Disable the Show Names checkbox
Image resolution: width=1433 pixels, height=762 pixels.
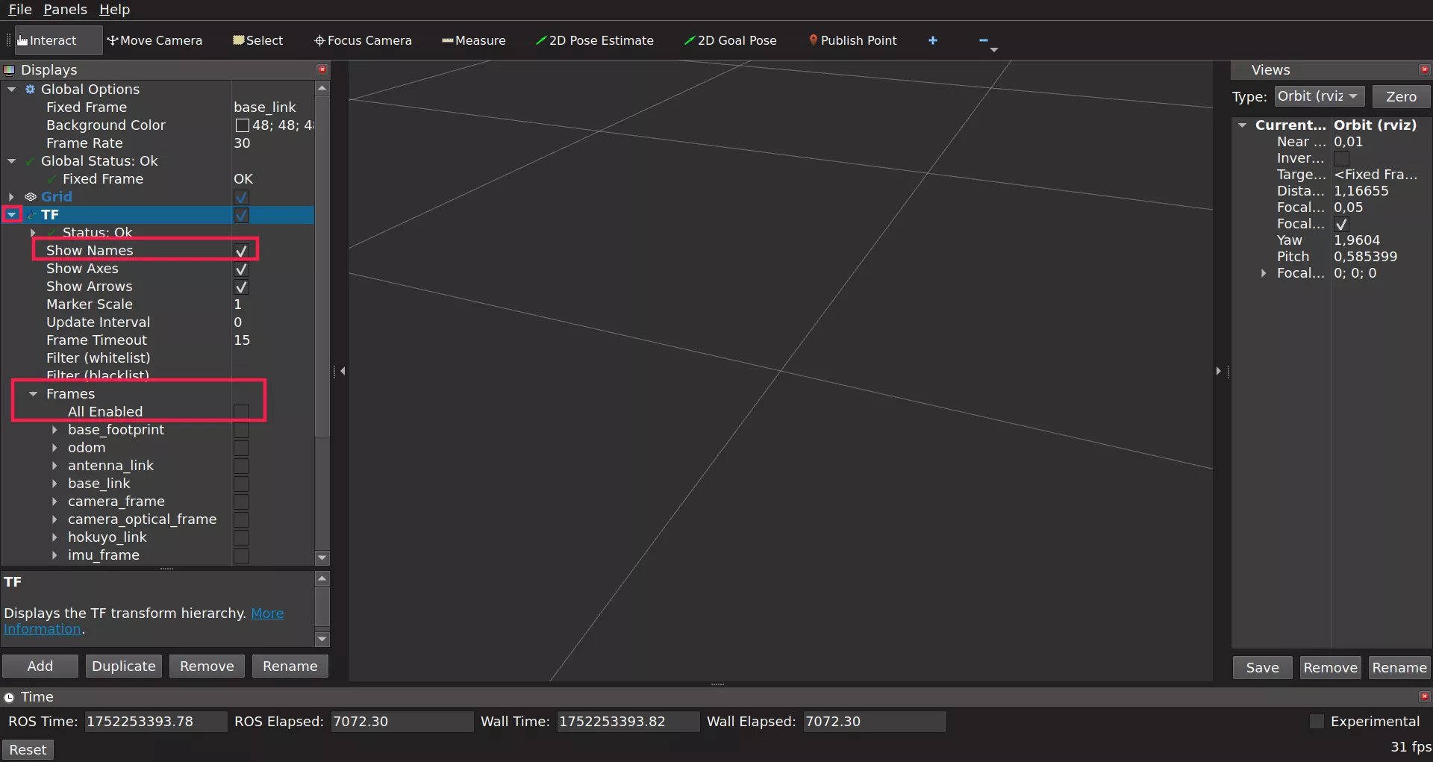click(x=241, y=251)
